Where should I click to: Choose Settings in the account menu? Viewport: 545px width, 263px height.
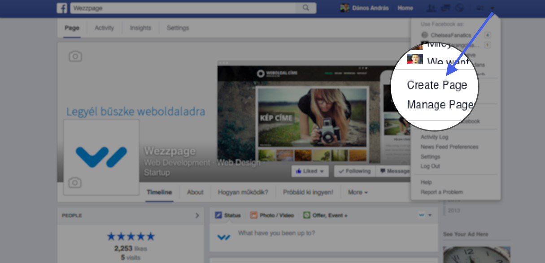pos(430,157)
